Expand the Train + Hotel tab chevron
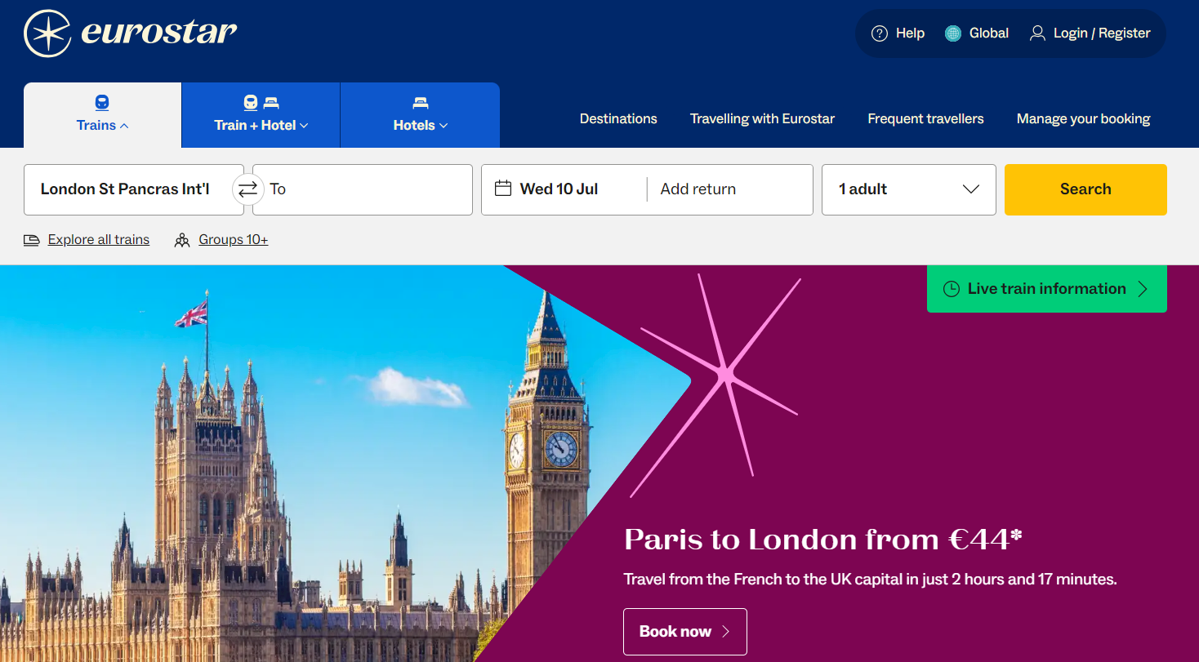This screenshot has height=662, width=1199. (304, 126)
